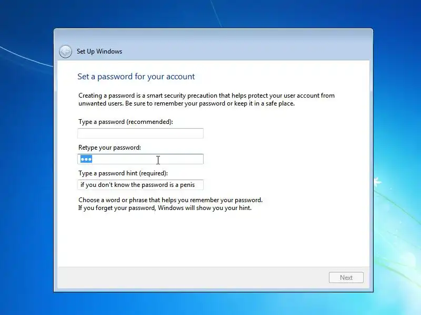Click the 'Type a password (recommended):' label
Screen dimensions: 421x315
point(126,122)
